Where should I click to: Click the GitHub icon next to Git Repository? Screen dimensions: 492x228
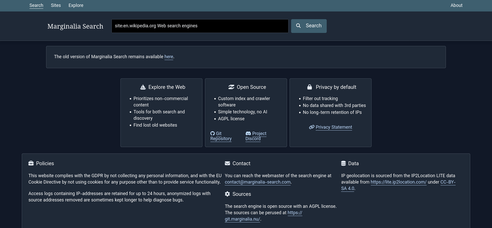[213, 133]
